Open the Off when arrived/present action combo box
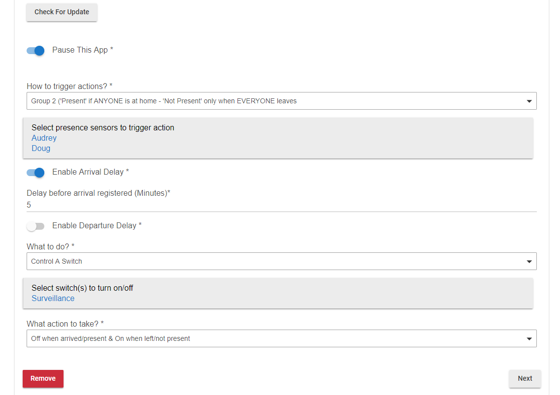 (276, 338)
